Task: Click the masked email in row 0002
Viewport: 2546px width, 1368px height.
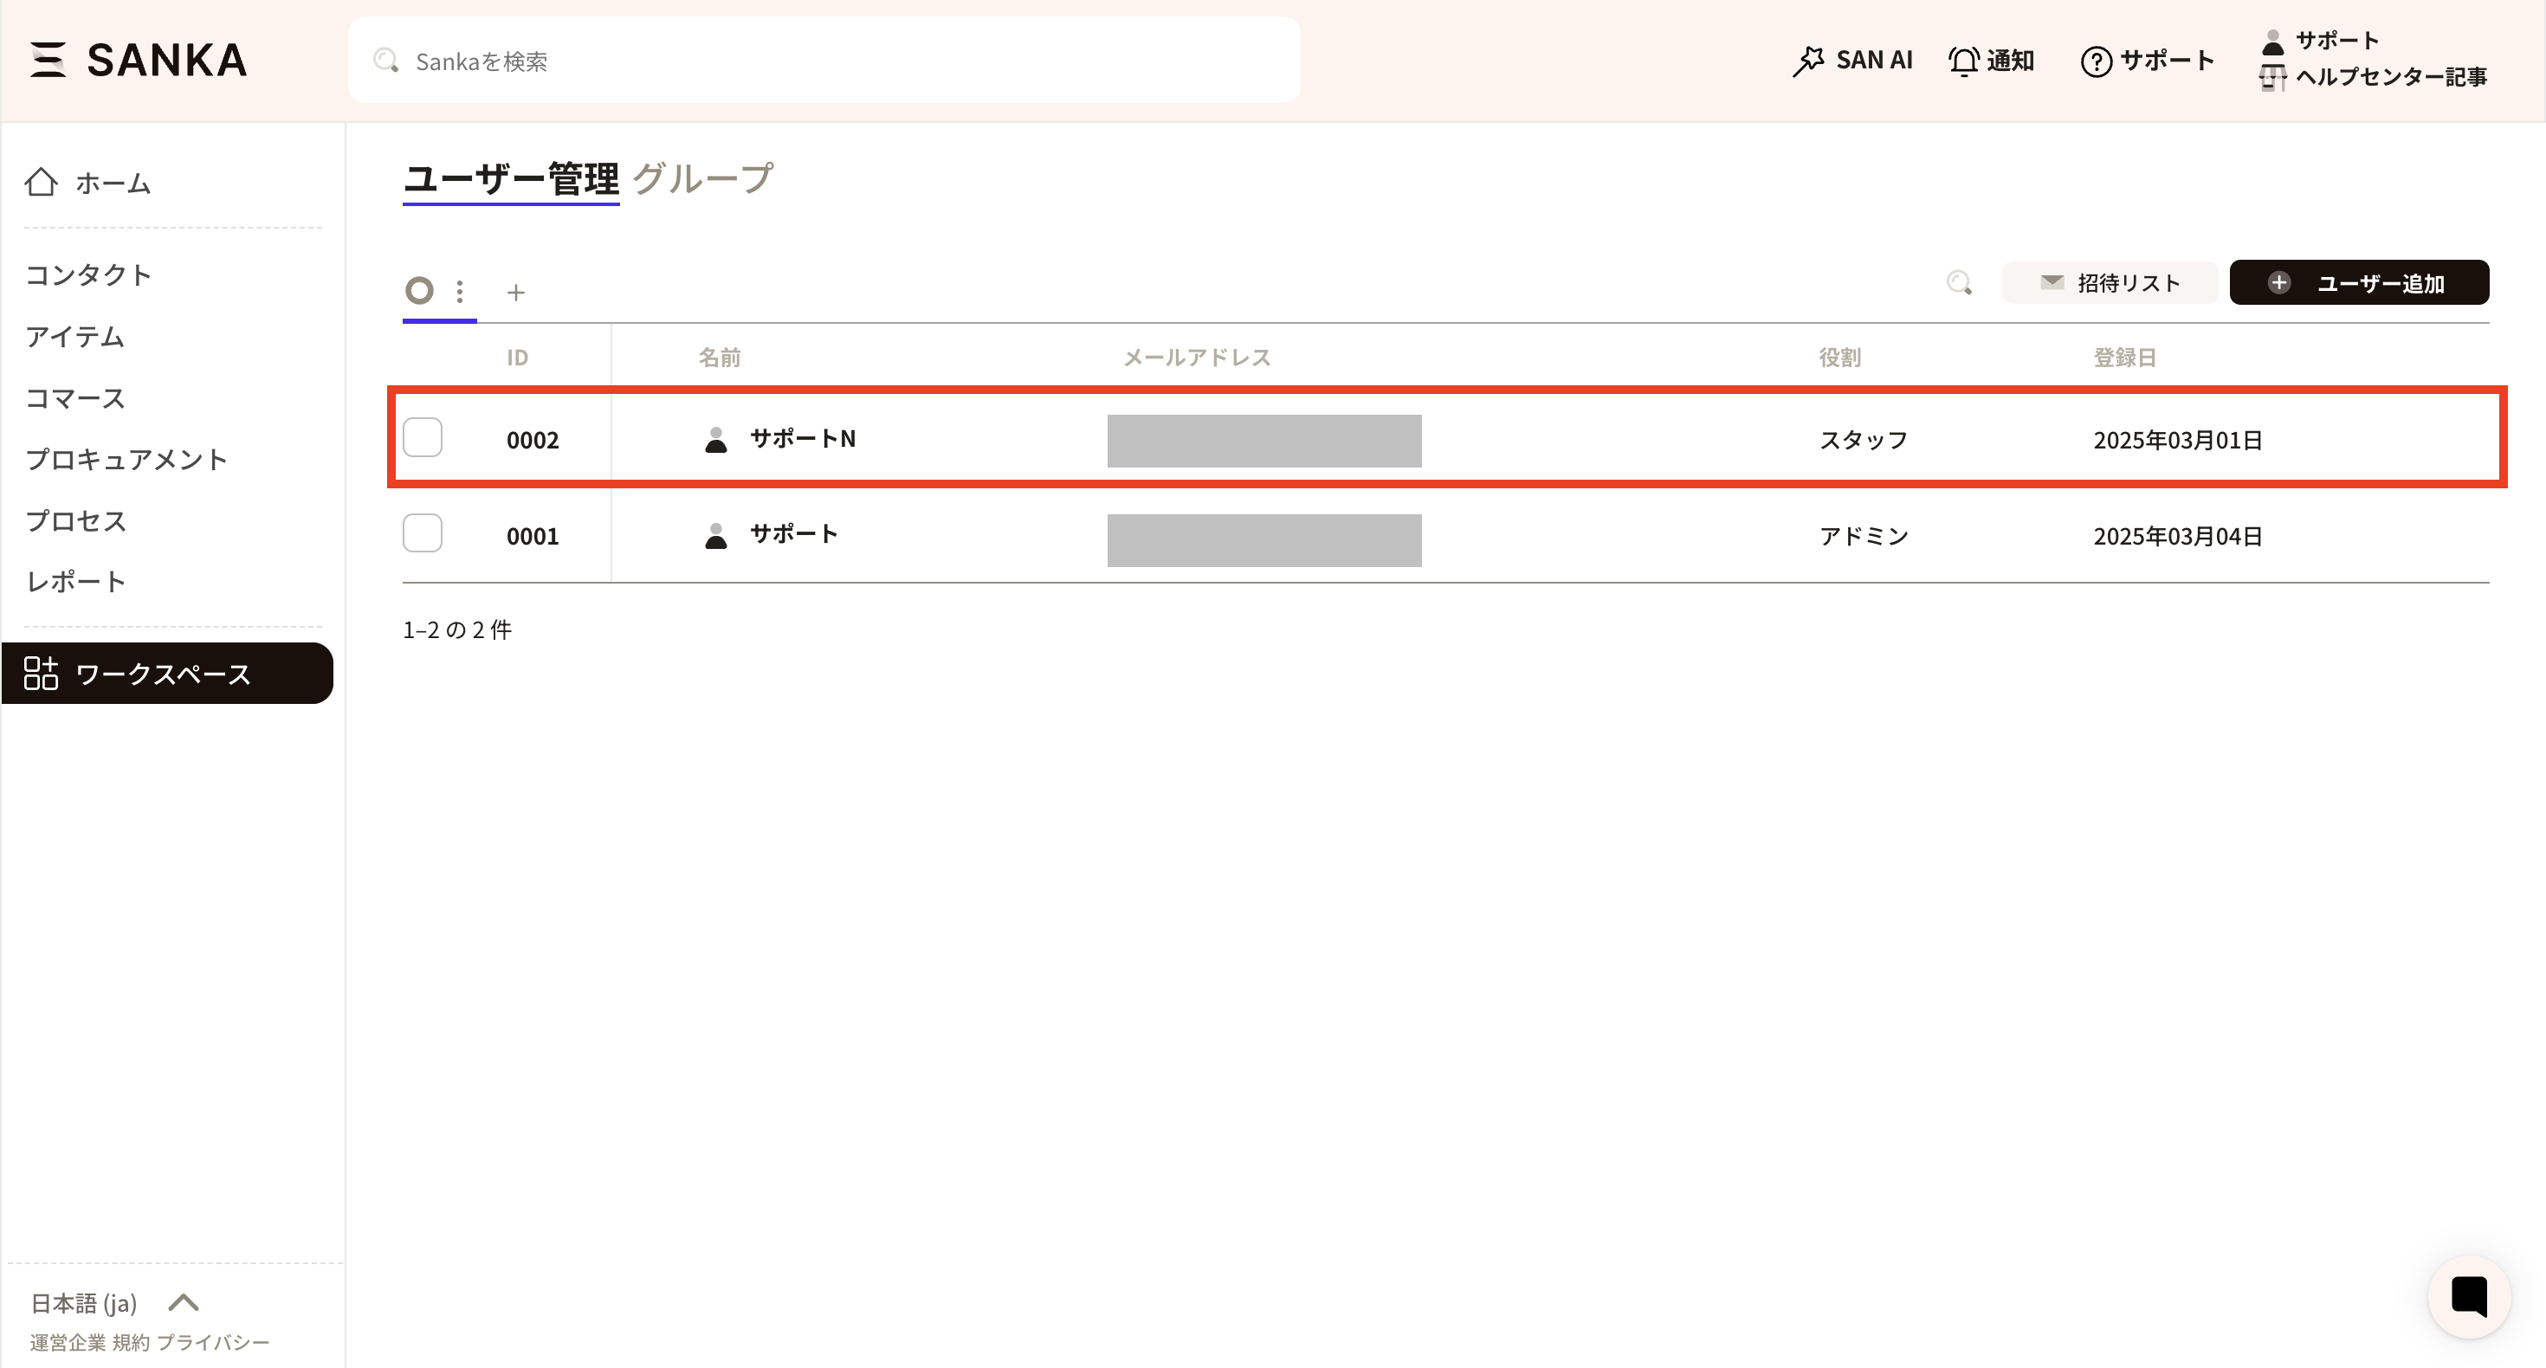Action: tap(1264, 441)
